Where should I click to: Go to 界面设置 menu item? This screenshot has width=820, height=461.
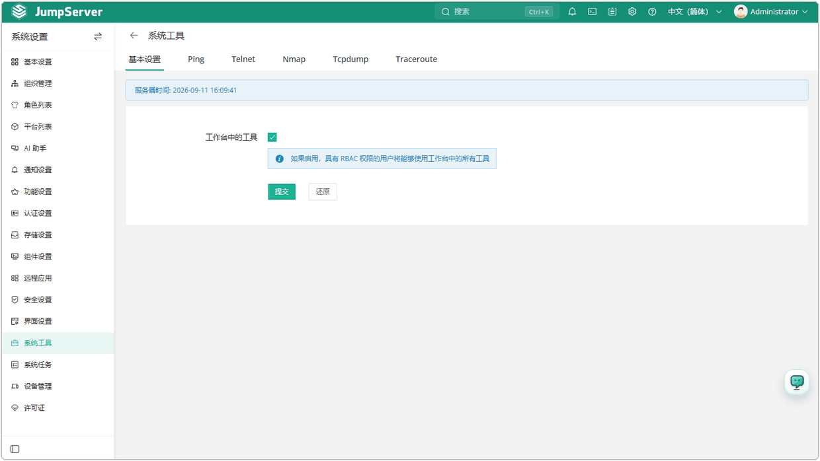pyautogui.click(x=58, y=322)
